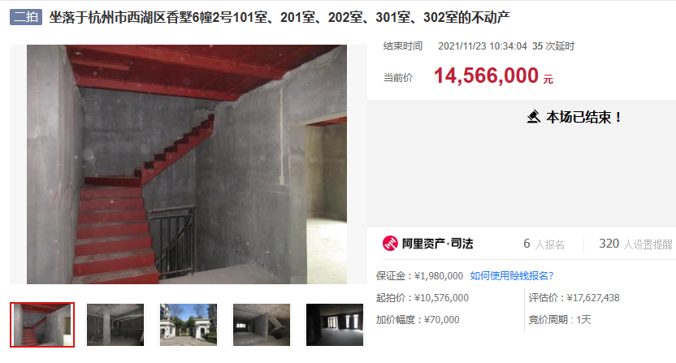The height and width of the screenshot is (363, 676).
Task: Click the 阿里资产 red logo icon
Action: point(390,244)
